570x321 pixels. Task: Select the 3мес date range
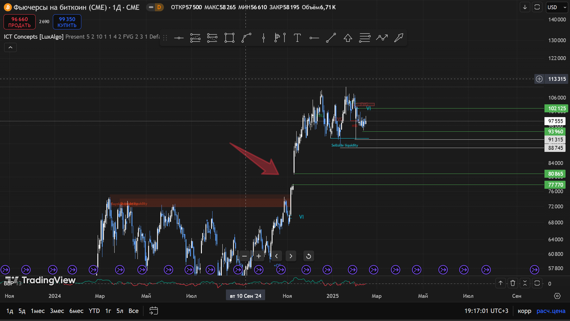click(57, 311)
